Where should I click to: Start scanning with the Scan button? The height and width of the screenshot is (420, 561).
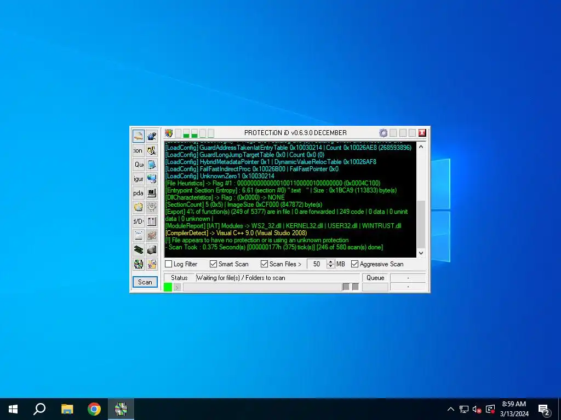click(145, 282)
